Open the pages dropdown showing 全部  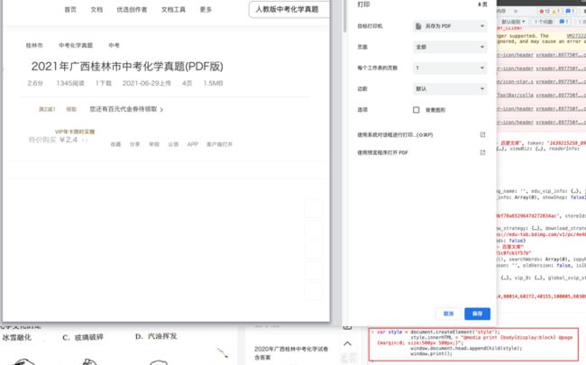point(450,47)
